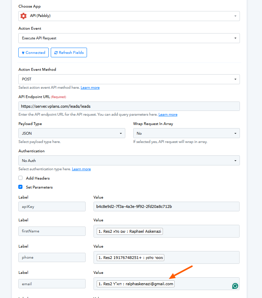Open the Wrap Request In Array dropdown

click(x=186, y=133)
